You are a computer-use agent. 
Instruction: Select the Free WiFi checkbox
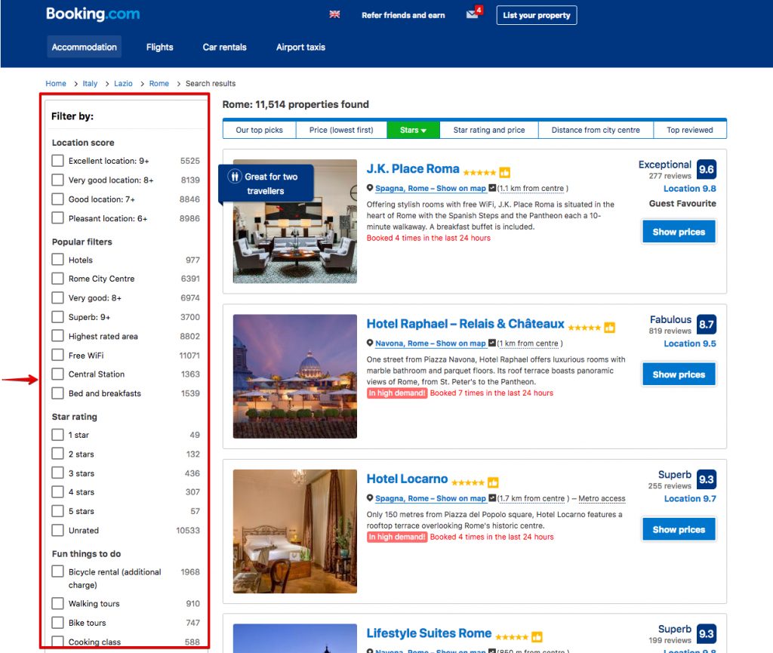[x=57, y=356]
